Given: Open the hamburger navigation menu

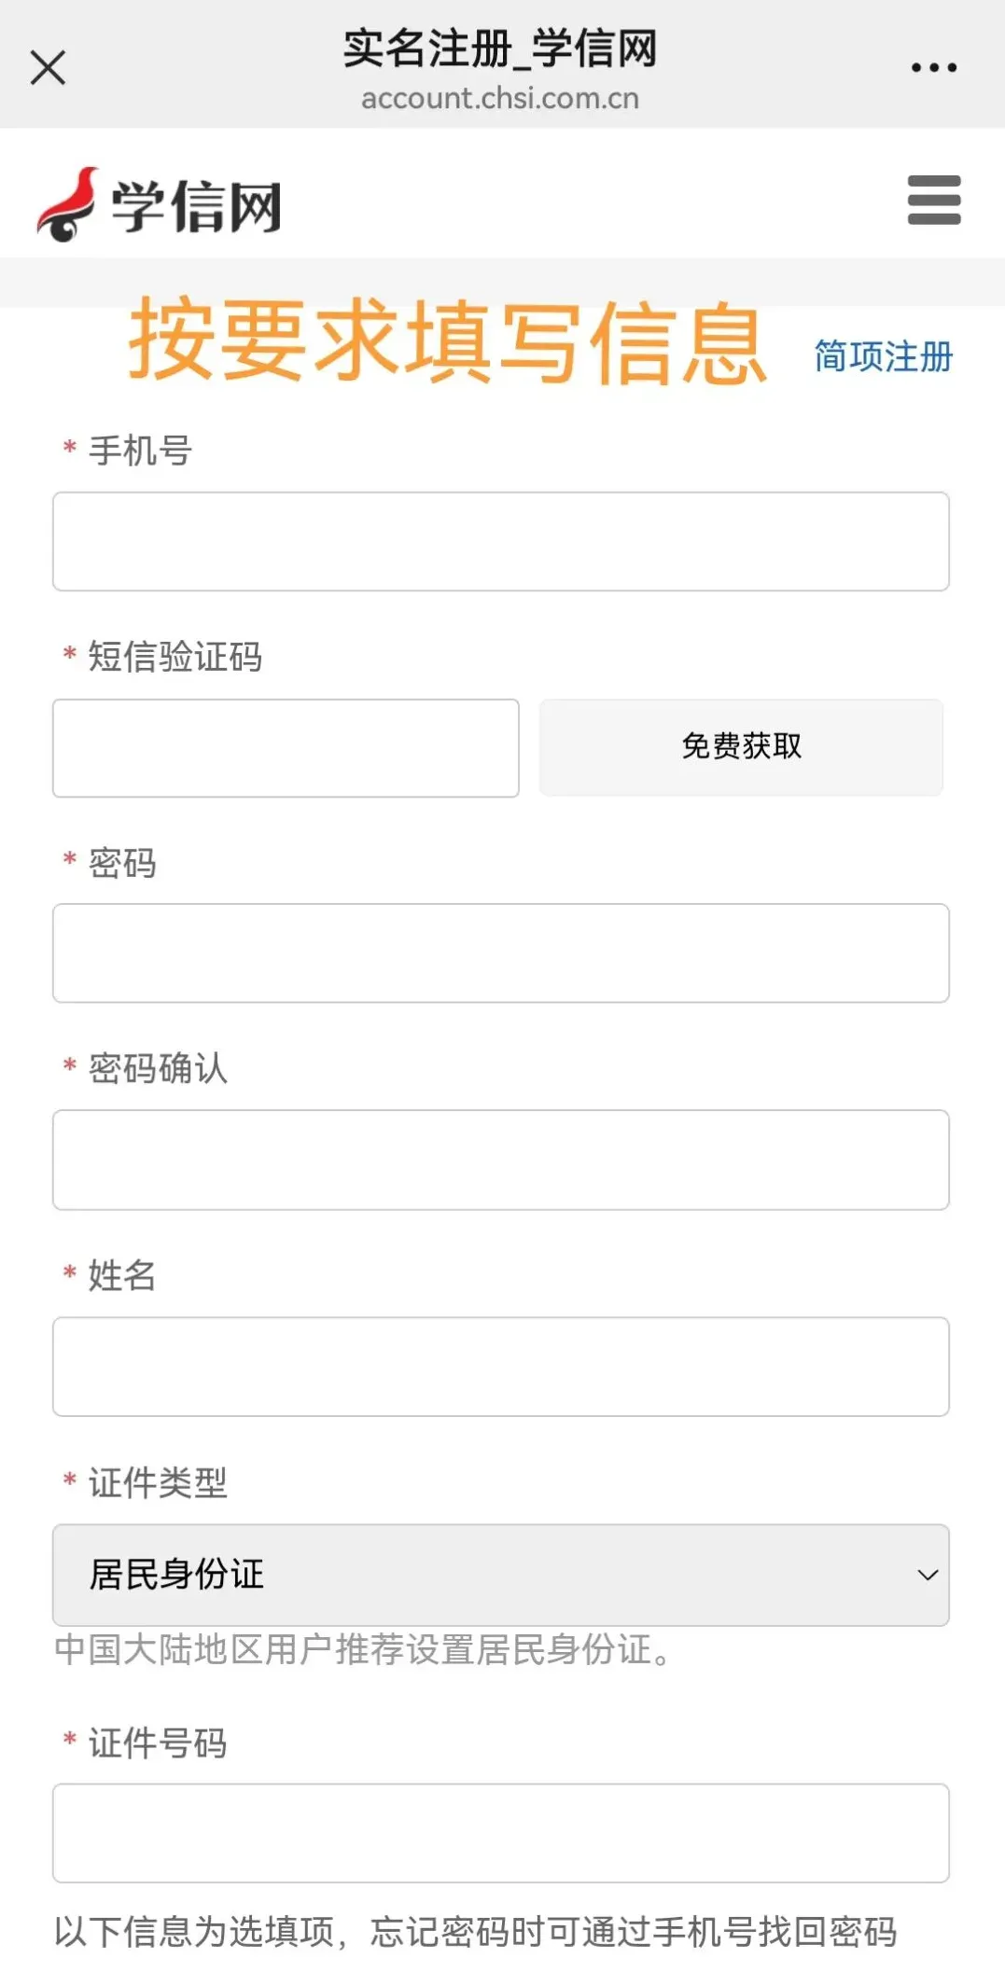Looking at the screenshot, I should click(x=933, y=200).
